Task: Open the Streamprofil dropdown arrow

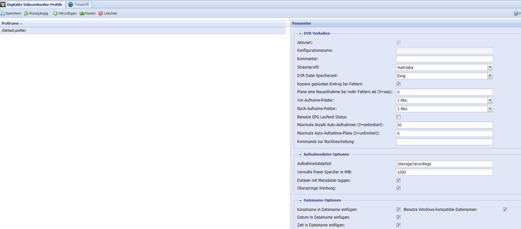Action: pos(490,67)
